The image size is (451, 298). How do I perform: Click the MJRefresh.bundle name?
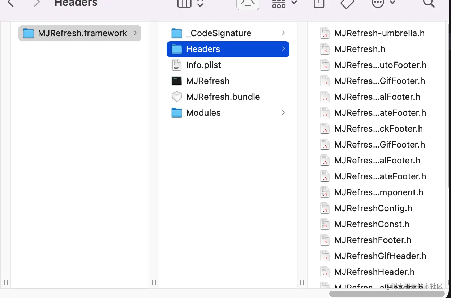(223, 97)
